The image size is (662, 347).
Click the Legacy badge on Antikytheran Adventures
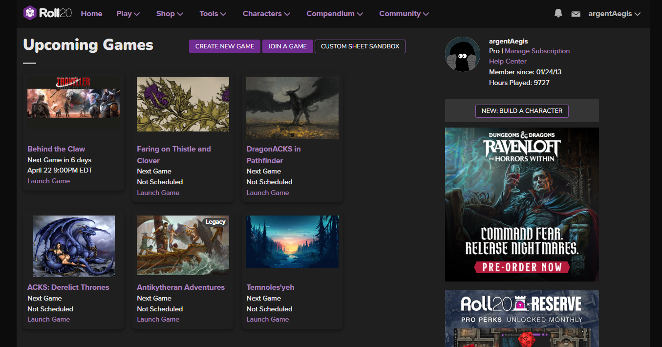215,222
